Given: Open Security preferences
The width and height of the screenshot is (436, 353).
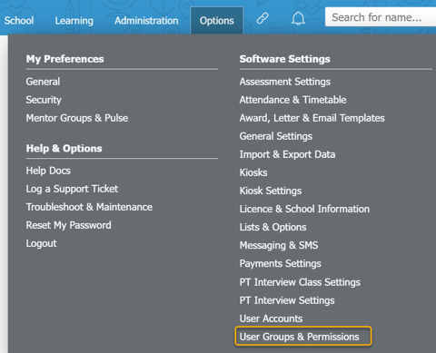Looking at the screenshot, I should pyautogui.click(x=44, y=100).
